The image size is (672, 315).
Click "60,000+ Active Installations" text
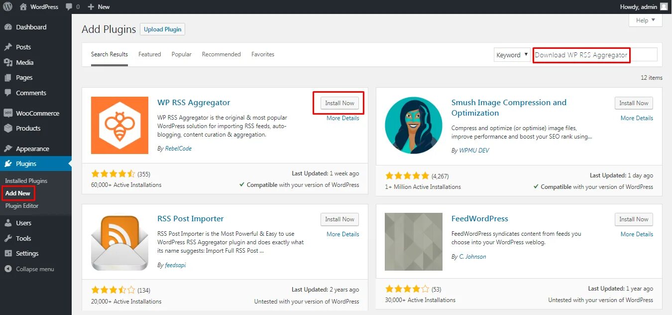[x=126, y=185]
